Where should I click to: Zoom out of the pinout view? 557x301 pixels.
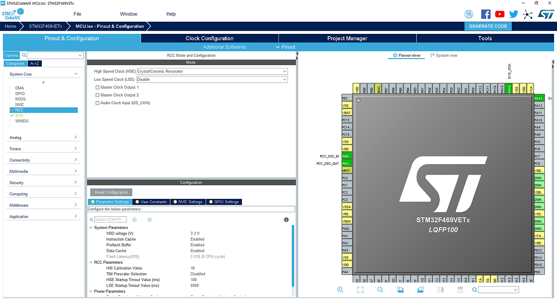click(379, 290)
